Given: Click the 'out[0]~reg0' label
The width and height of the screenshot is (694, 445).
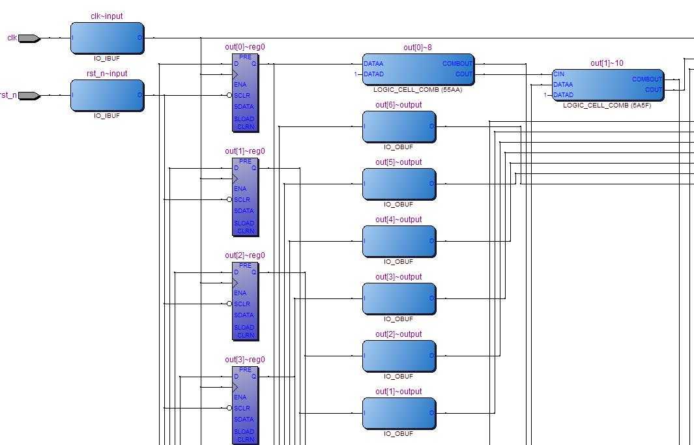Looking at the screenshot, I should (245, 47).
